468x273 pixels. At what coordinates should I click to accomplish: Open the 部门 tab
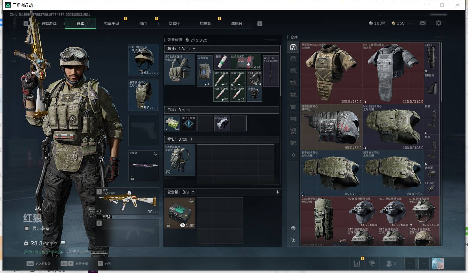click(x=143, y=23)
